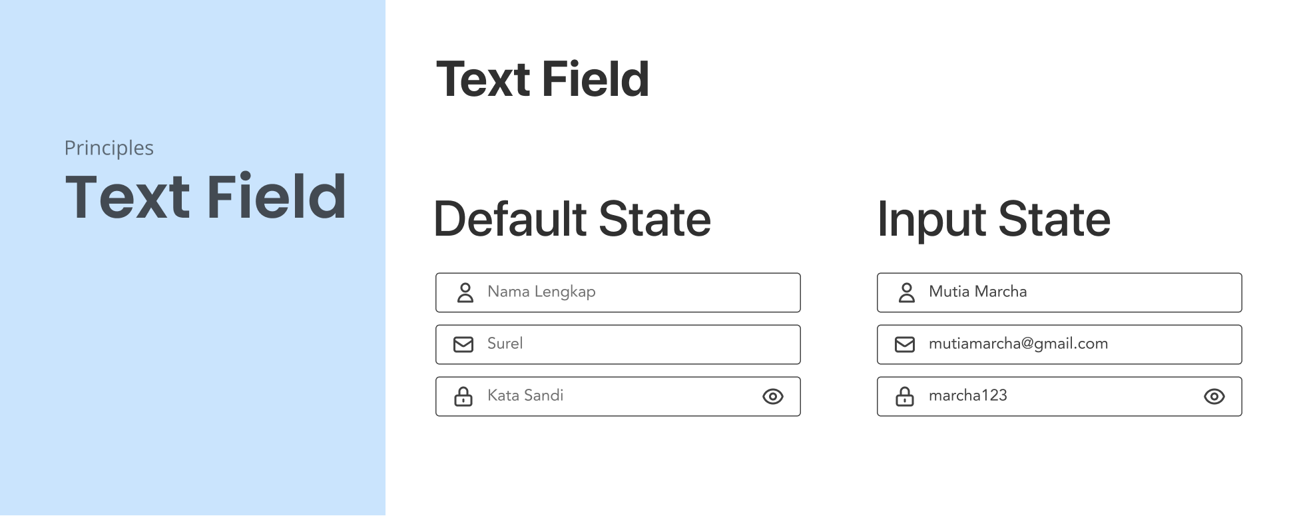
Task: Click the lock icon beside marcha123
Action: (x=905, y=396)
